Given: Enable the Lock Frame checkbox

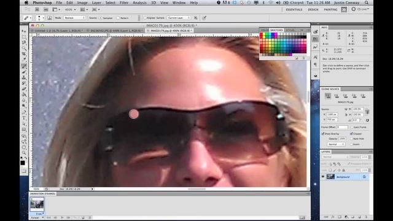Looking at the screenshot, I should [x=351, y=127].
